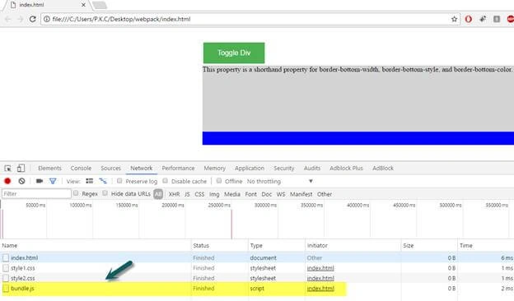Viewport: 514px width, 301px height.
Task: Sort by the Initiator column header
Action: [353, 245]
